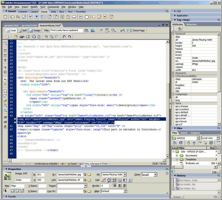
Task: Show attributes in category view
Action: 174,29
